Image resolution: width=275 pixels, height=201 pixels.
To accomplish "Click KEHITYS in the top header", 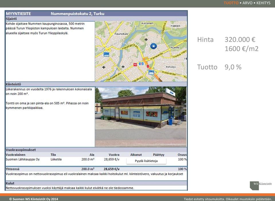I will coord(264,3).
